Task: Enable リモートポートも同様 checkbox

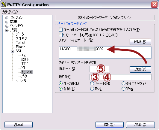Action: 60,35
